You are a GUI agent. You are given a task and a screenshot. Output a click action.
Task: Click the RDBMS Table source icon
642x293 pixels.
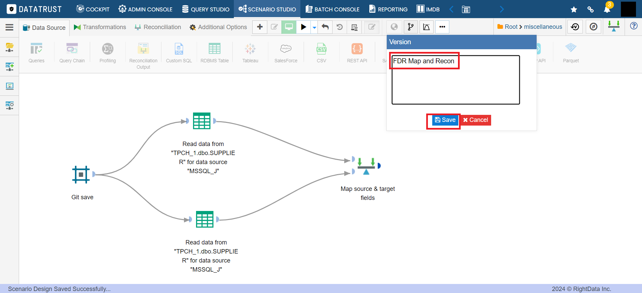click(214, 49)
